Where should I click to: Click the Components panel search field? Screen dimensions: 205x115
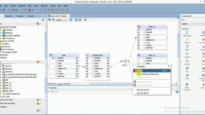tap(195, 19)
